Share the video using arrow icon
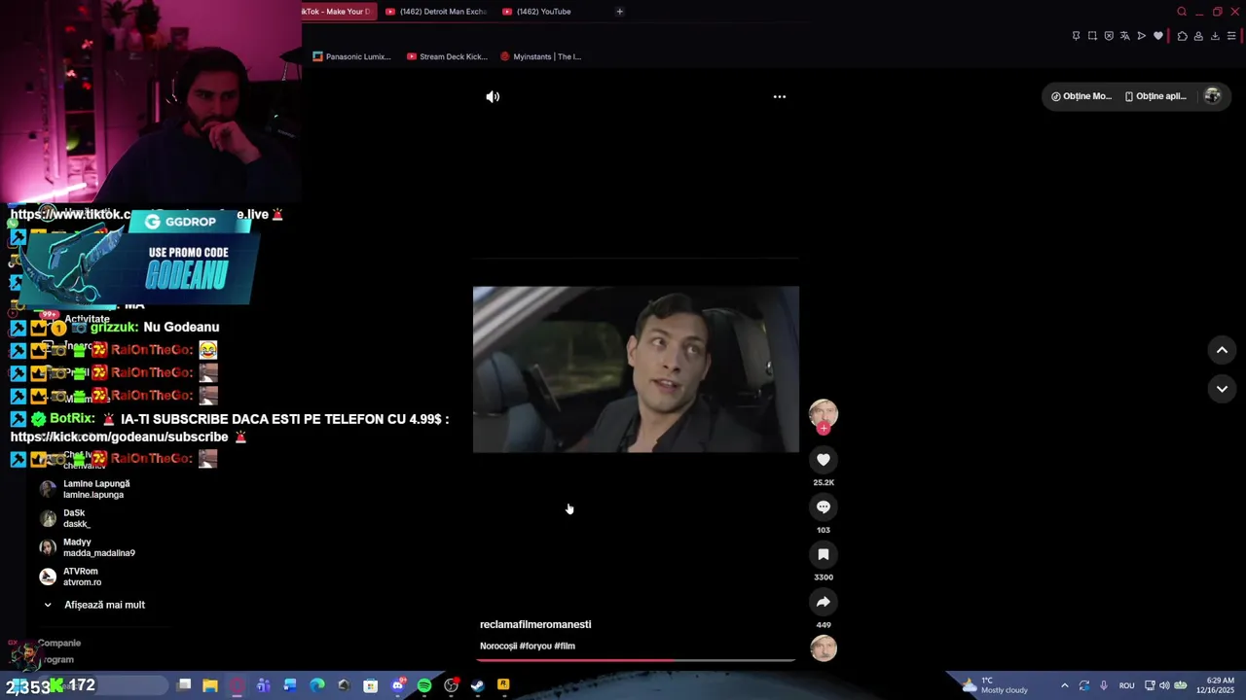Viewport: 1246px width, 700px height. 824,602
